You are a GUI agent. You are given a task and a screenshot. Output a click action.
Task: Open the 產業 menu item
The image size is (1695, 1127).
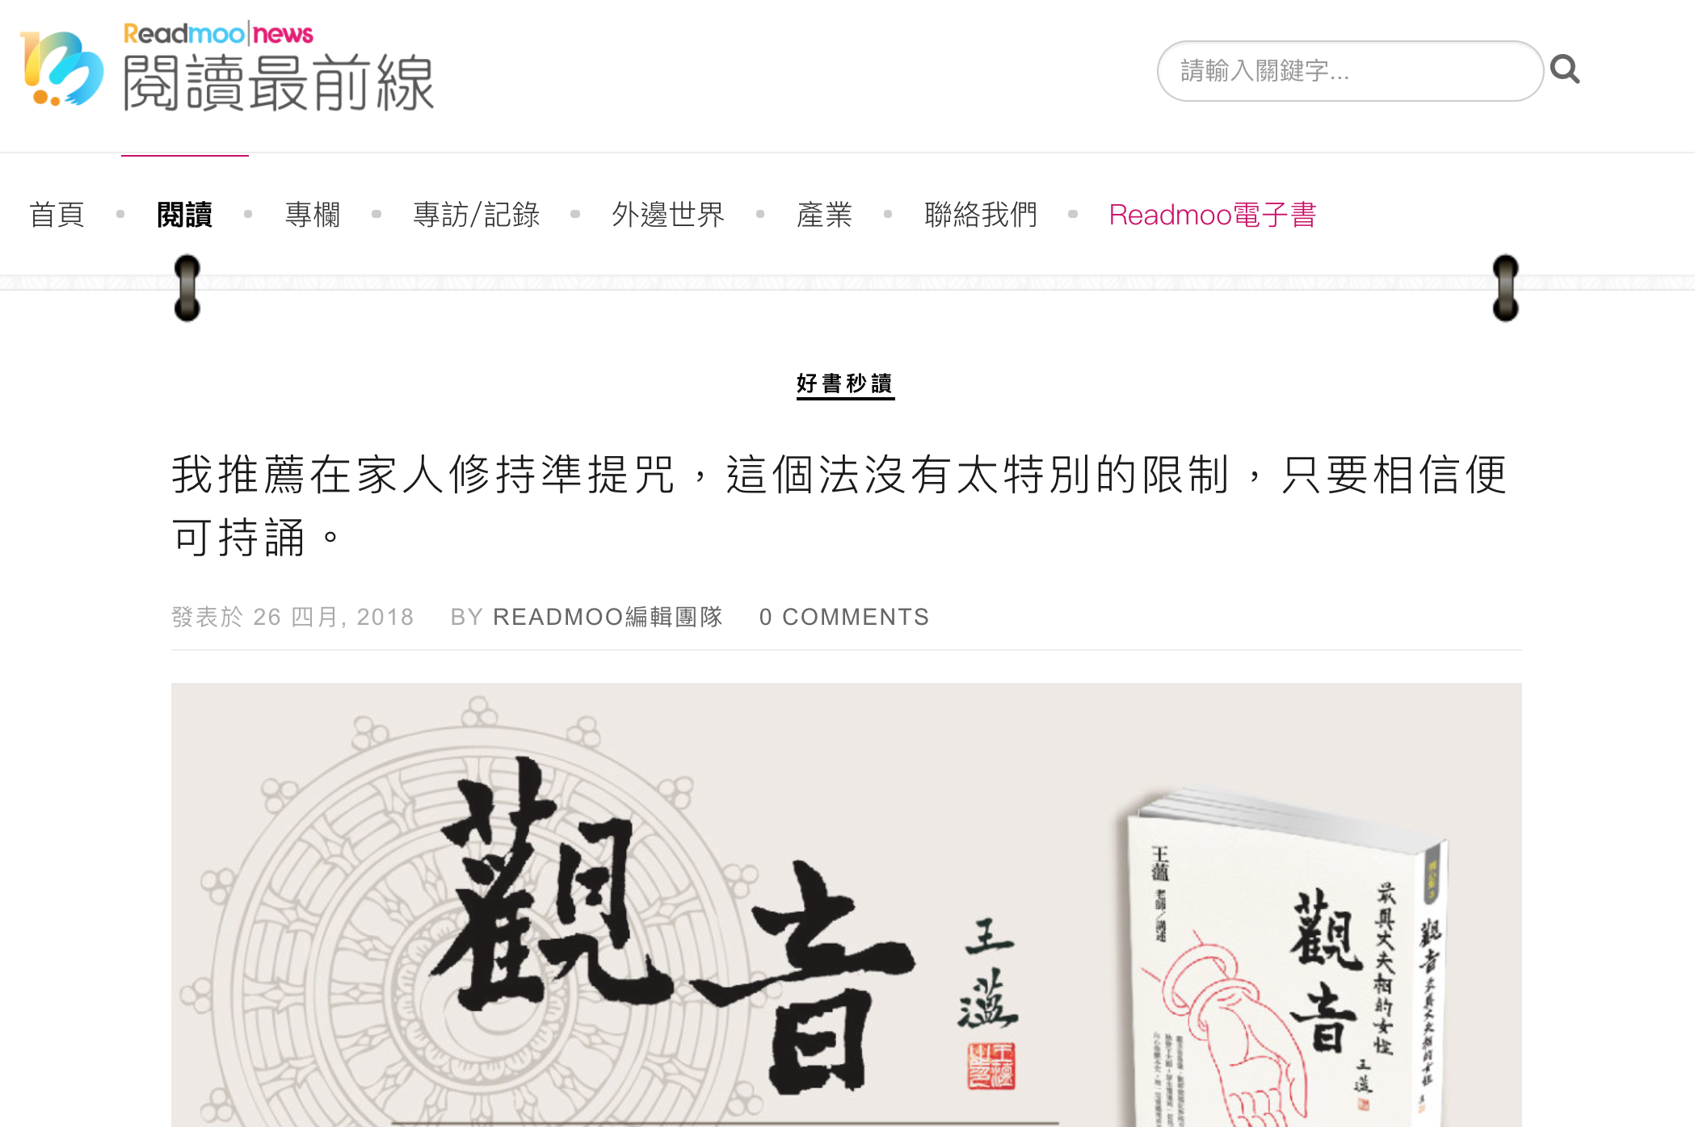(824, 215)
